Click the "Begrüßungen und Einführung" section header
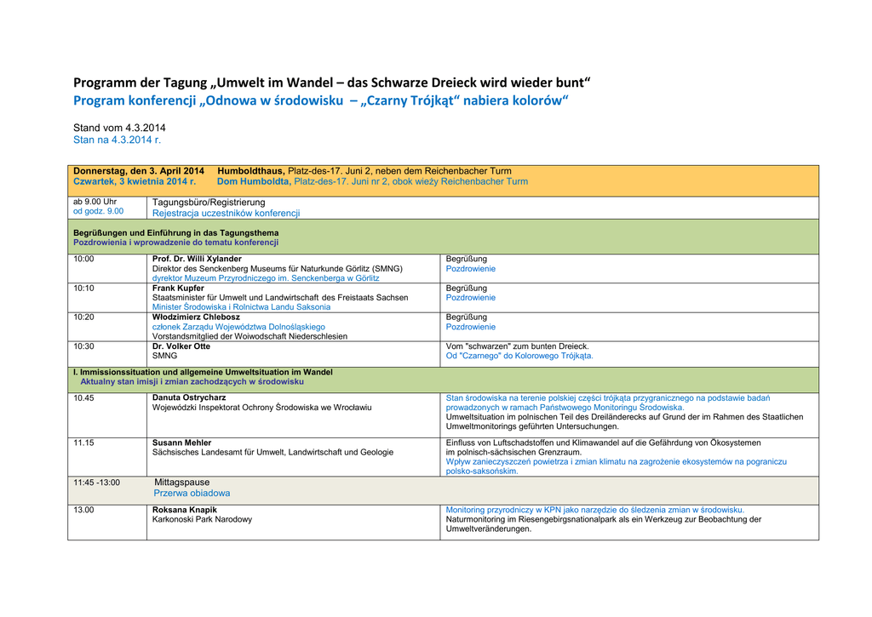Viewport: 872px width, 617px height. click(175, 232)
